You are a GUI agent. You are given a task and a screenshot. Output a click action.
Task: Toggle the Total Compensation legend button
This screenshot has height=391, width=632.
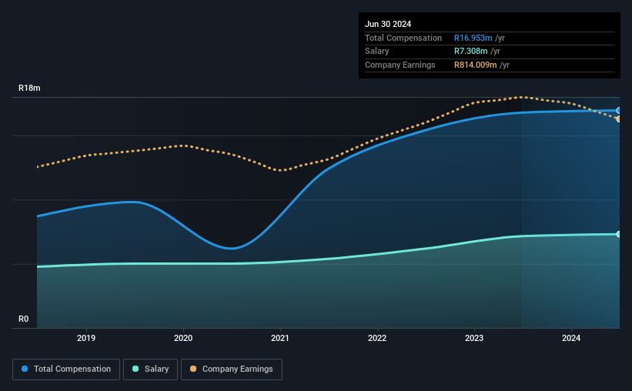[66, 369]
